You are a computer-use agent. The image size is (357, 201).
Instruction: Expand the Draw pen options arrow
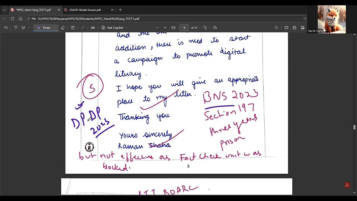pos(55,28)
